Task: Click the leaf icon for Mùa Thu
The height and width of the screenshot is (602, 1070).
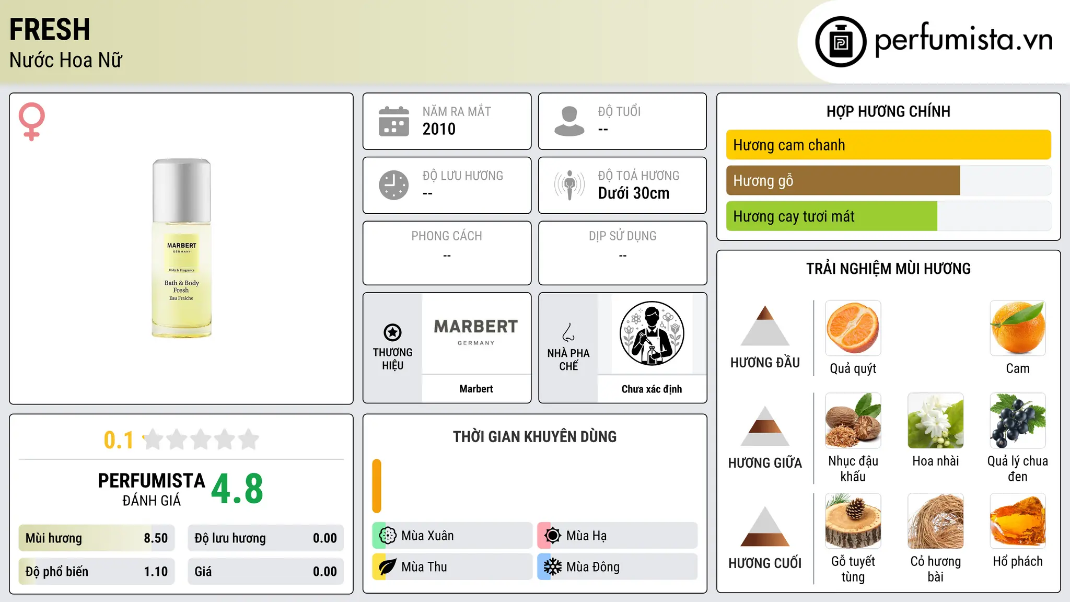Action: pyautogui.click(x=388, y=567)
